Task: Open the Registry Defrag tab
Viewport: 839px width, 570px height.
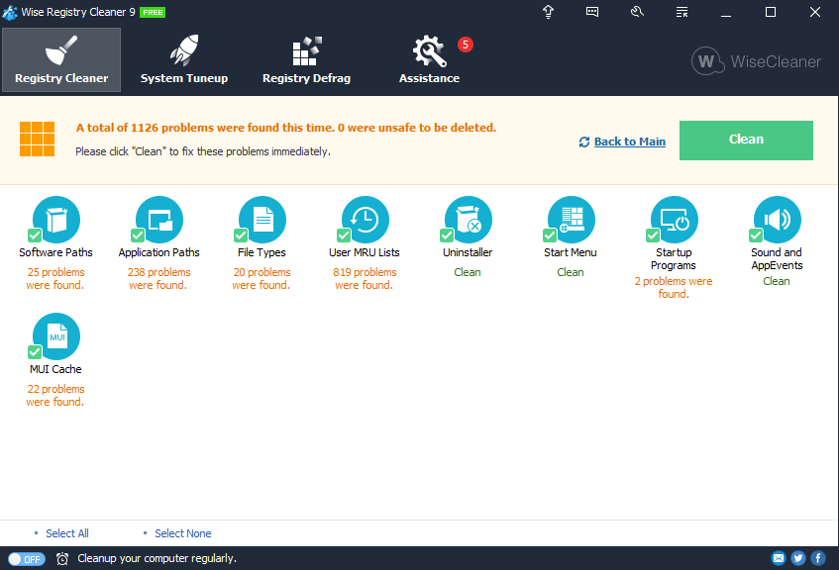Action: (x=307, y=60)
